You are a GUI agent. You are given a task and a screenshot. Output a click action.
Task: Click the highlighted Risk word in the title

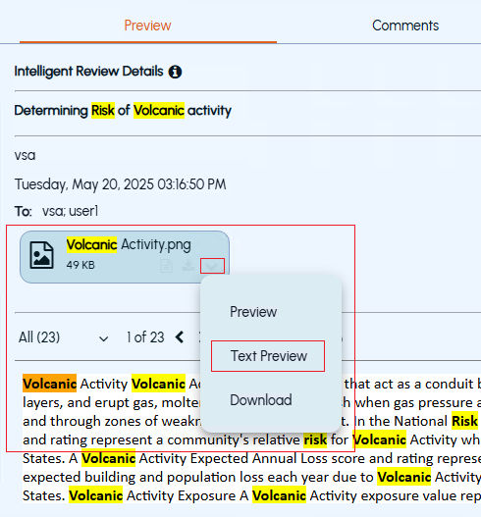(x=103, y=111)
